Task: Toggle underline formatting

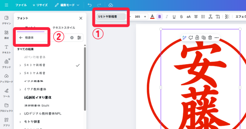Action: click(174, 17)
